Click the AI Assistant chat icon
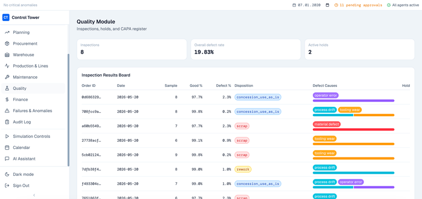This screenshot has width=422, height=199. tap(7, 158)
